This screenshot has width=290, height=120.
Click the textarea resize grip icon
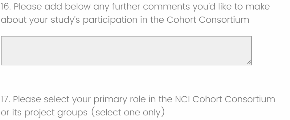pos(249,62)
